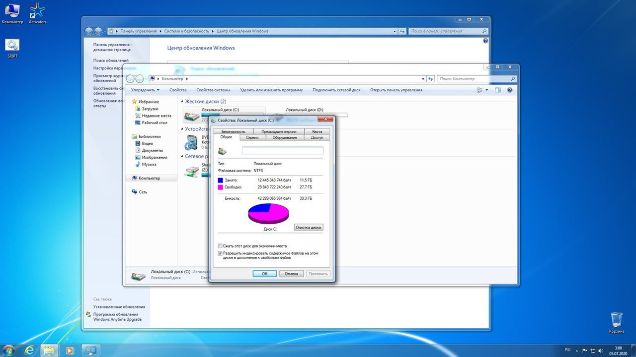
Task: Open the Корзина recycle bin icon
Action: tap(617, 322)
